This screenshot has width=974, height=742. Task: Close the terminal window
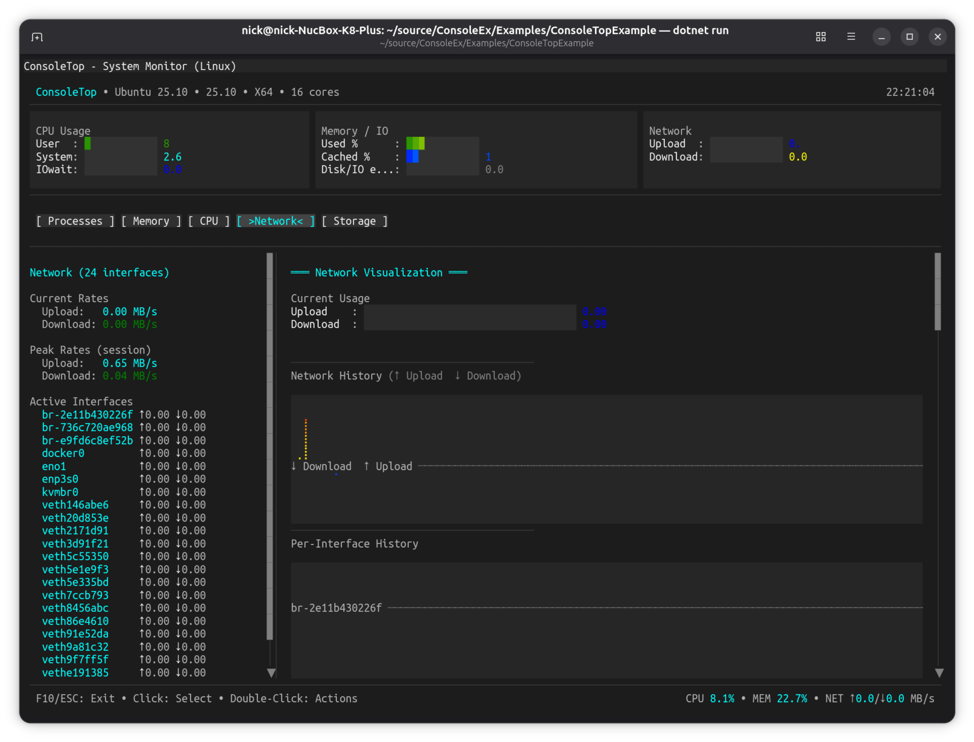click(x=938, y=37)
